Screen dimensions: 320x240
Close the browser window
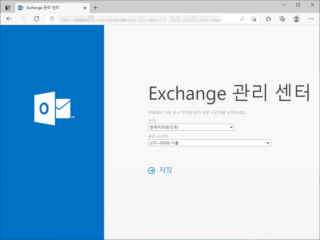coord(312,5)
